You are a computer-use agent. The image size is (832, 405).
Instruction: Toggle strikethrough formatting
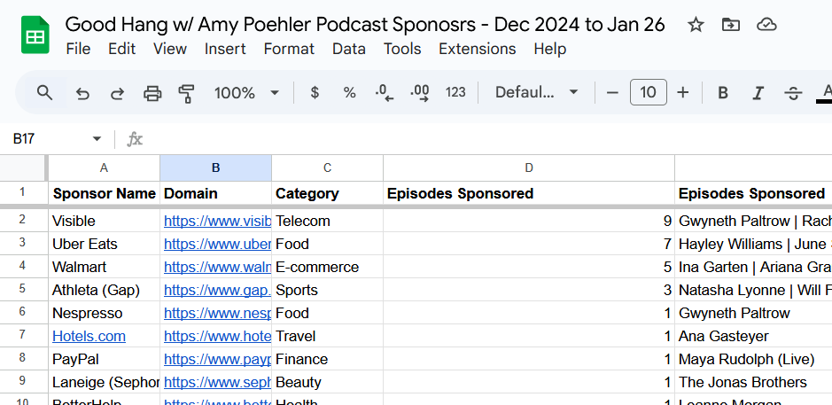[793, 92]
